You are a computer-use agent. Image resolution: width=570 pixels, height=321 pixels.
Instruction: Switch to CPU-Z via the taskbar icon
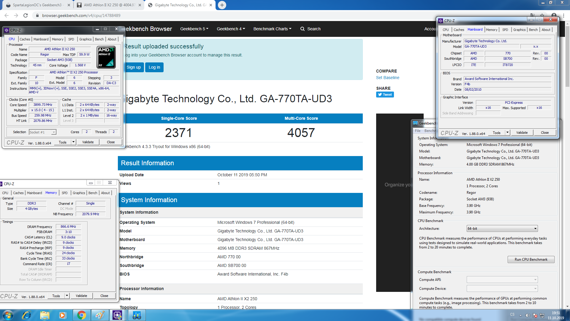pos(118,315)
